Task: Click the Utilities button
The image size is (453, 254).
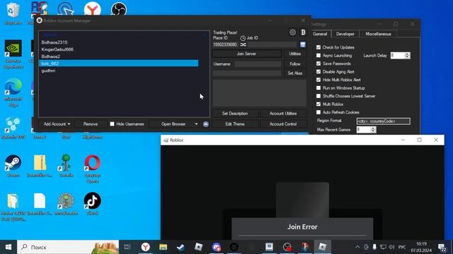Action: [x=294, y=54]
